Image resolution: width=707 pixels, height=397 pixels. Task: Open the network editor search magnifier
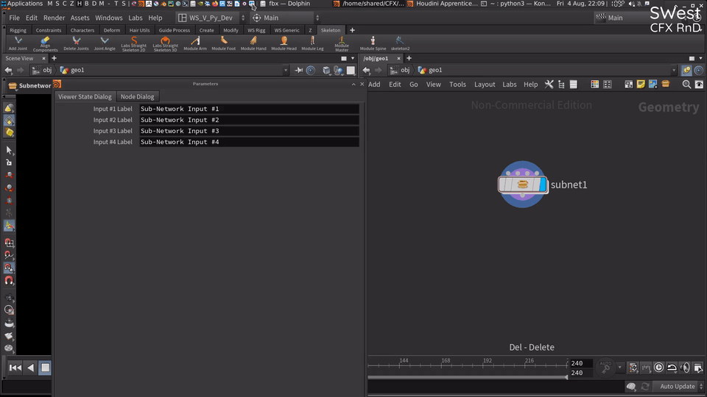[686, 84]
